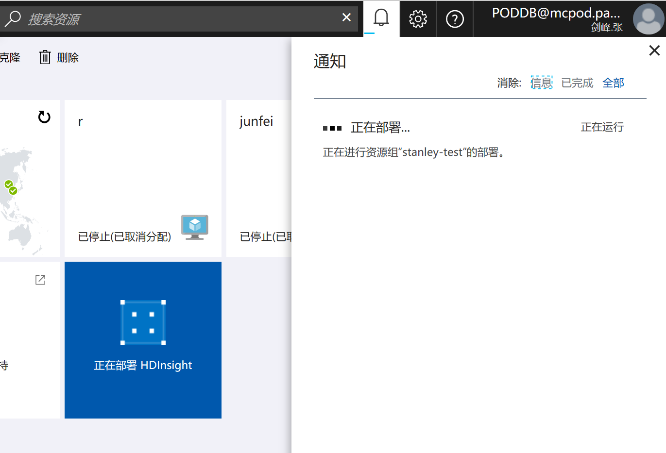Dismiss 已完成 notifications
The width and height of the screenshot is (666, 453).
(577, 83)
